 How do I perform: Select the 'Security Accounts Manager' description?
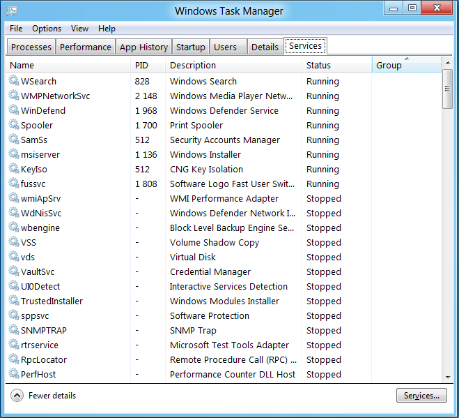point(225,140)
